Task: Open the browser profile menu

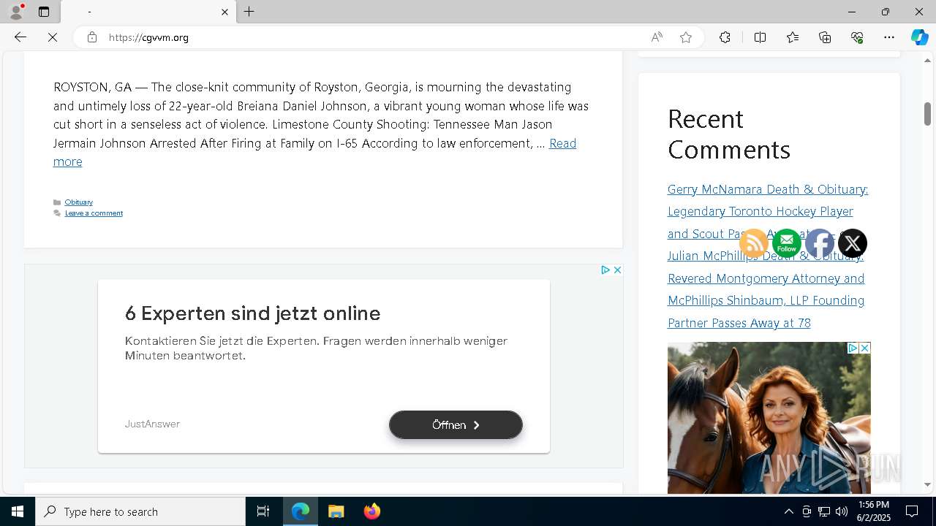Action: pyautogui.click(x=16, y=12)
